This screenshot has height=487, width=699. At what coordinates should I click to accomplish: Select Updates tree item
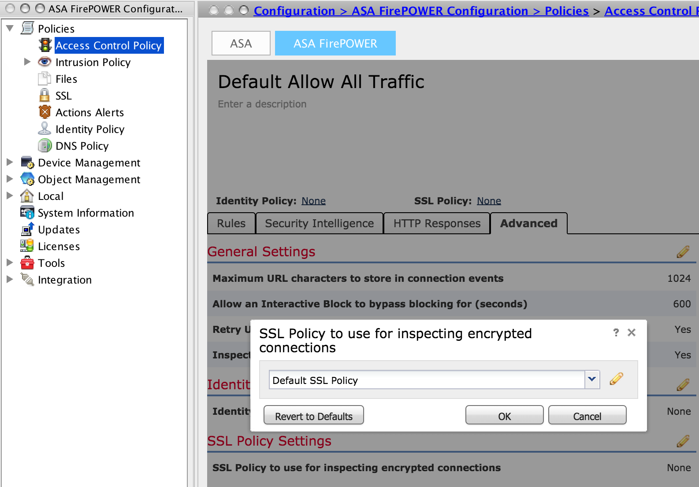(59, 229)
